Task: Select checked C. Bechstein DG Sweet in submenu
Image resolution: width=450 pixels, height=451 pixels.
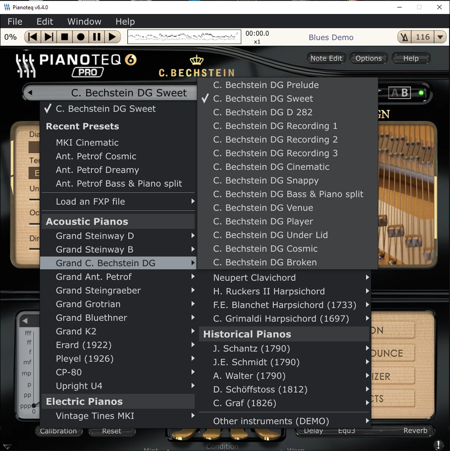Action: tap(287, 99)
